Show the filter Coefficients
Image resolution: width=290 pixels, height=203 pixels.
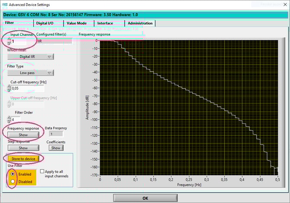(56, 148)
